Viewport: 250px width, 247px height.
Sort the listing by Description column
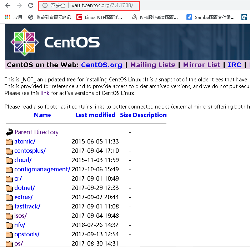150,115
